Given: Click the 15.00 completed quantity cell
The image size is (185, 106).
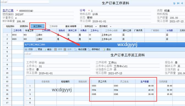Looking at the screenshot, I should 163,94.
